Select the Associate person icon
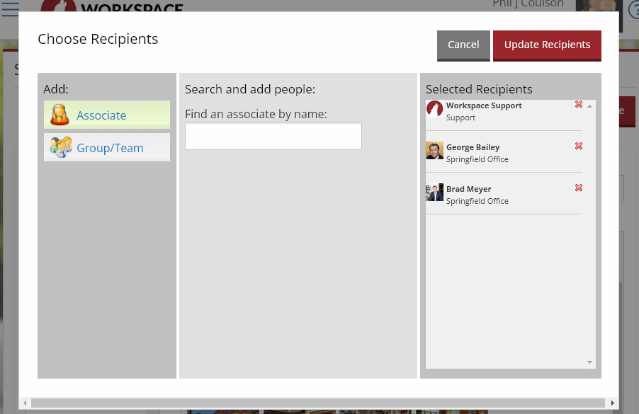Image resolution: width=639 pixels, height=414 pixels. [61, 115]
